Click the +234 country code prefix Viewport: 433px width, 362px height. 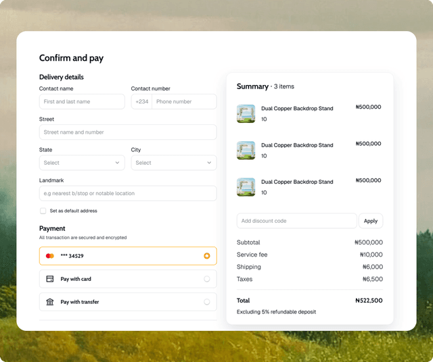(142, 102)
